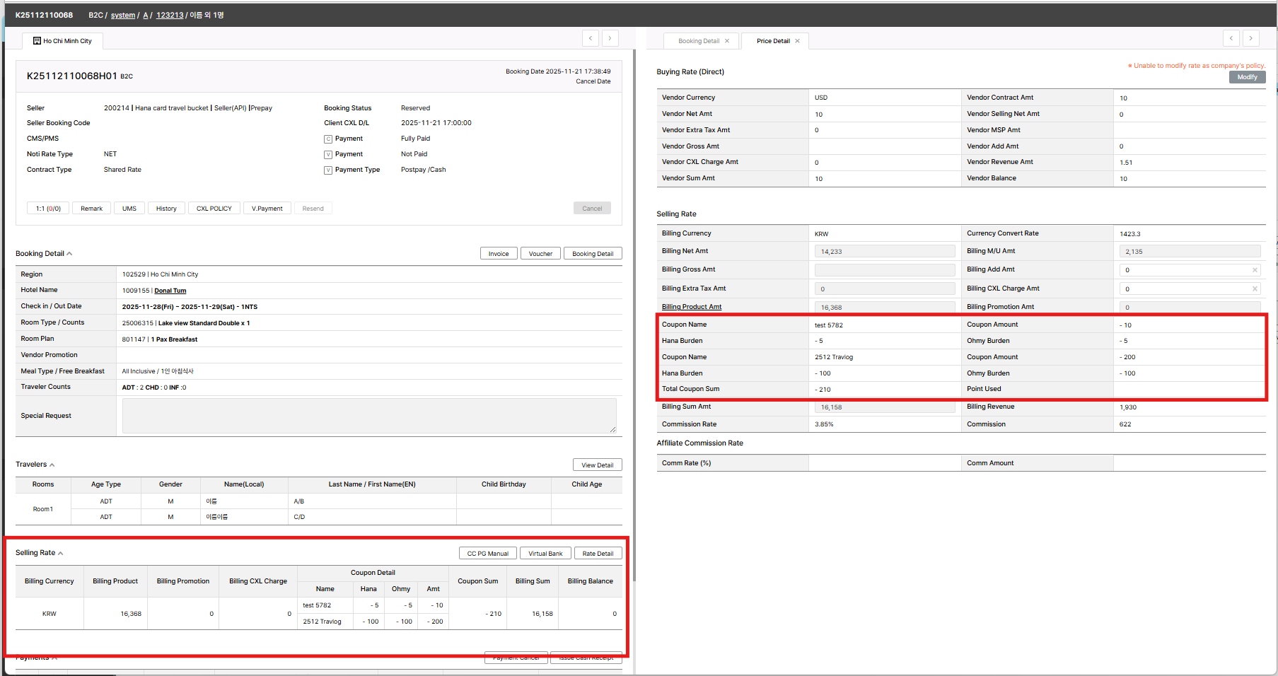Image resolution: width=1278 pixels, height=676 pixels.
Task: Toggle the V Payment Type checkbox
Action: 328,170
